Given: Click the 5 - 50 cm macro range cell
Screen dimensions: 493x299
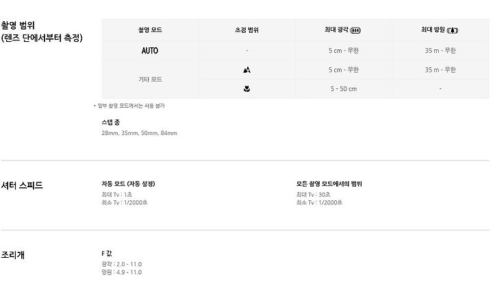Looking at the screenshot, I should click(343, 89).
